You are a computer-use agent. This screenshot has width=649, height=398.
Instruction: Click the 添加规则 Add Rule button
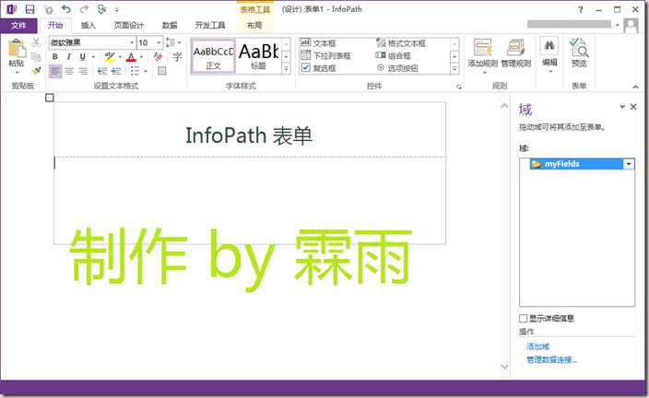click(x=483, y=54)
